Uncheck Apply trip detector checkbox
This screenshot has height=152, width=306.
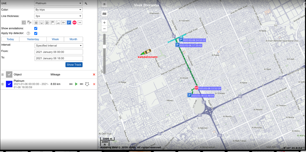click(36, 33)
